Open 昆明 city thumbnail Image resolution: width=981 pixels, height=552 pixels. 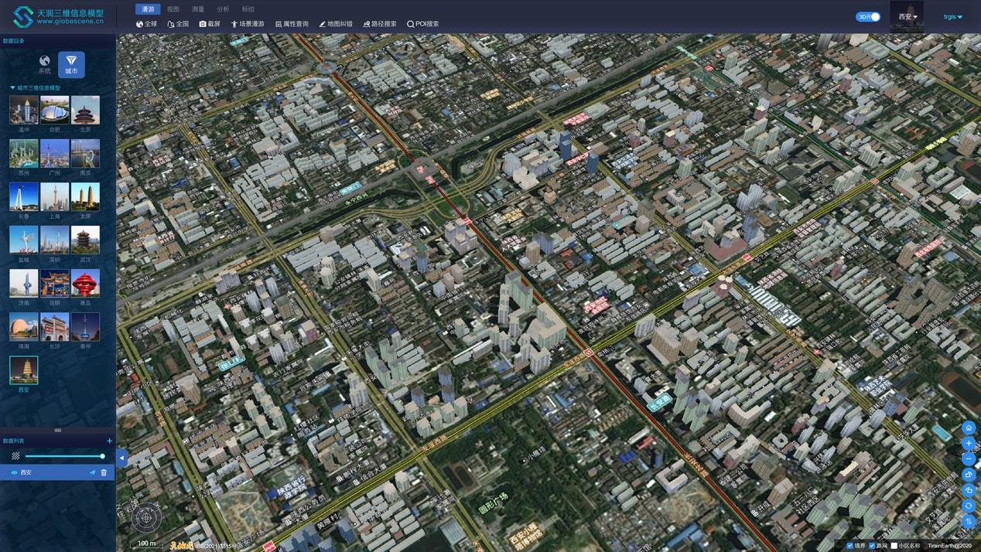(x=55, y=284)
